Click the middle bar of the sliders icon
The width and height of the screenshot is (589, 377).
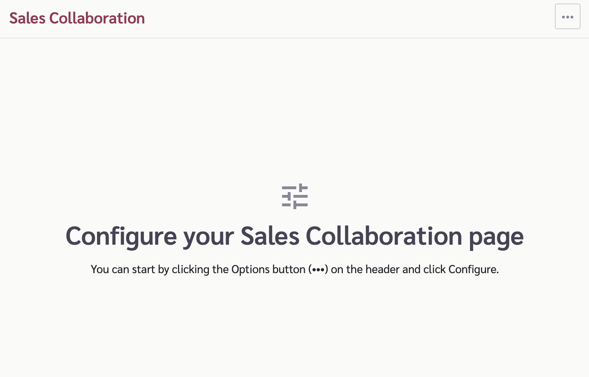295,196
